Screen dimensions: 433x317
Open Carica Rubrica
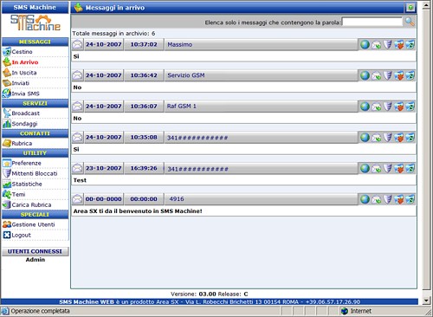coord(31,204)
